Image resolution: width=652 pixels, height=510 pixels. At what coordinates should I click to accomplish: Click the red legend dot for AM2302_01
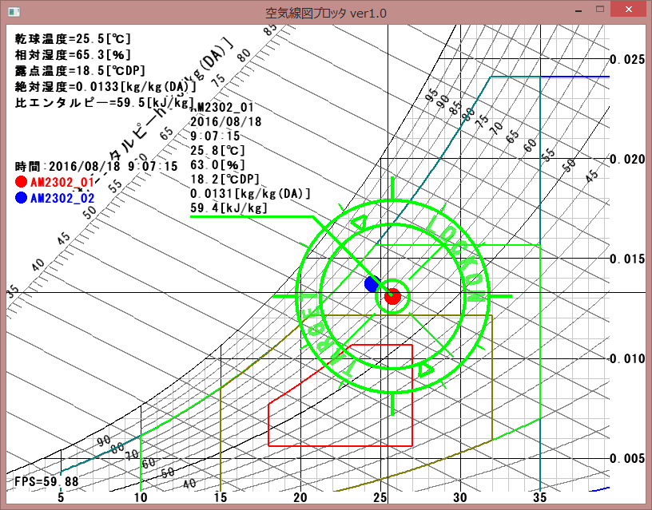click(21, 183)
